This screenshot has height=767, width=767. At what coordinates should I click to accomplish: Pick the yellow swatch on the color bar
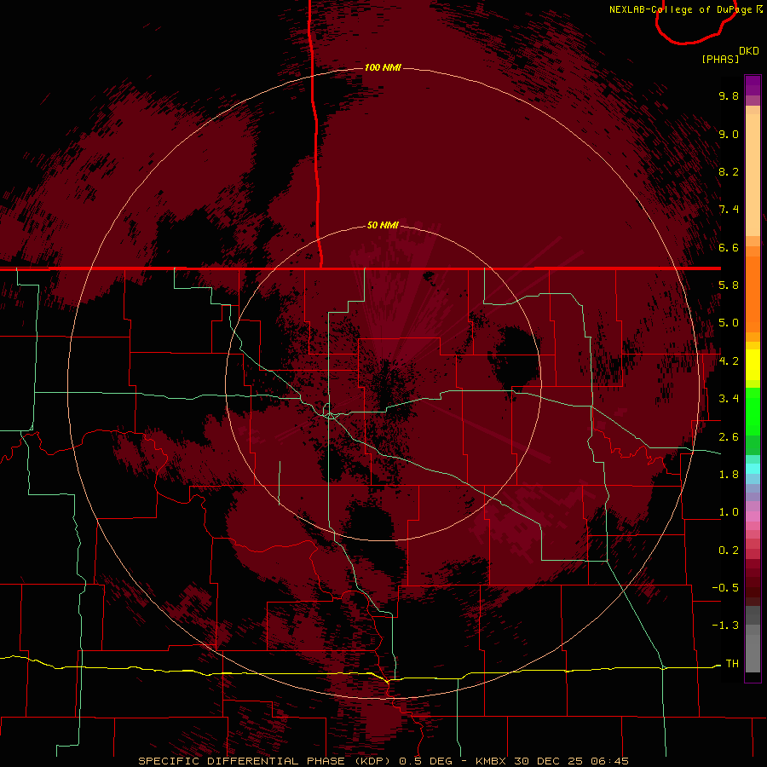pos(753,365)
